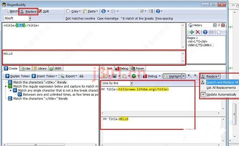
Task: Expand the Highlight button dropdown arrow
Action: (184, 76)
